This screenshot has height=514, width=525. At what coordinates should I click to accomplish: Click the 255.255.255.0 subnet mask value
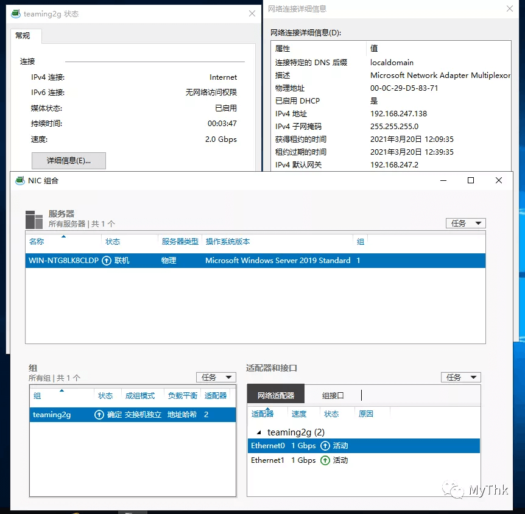point(395,126)
